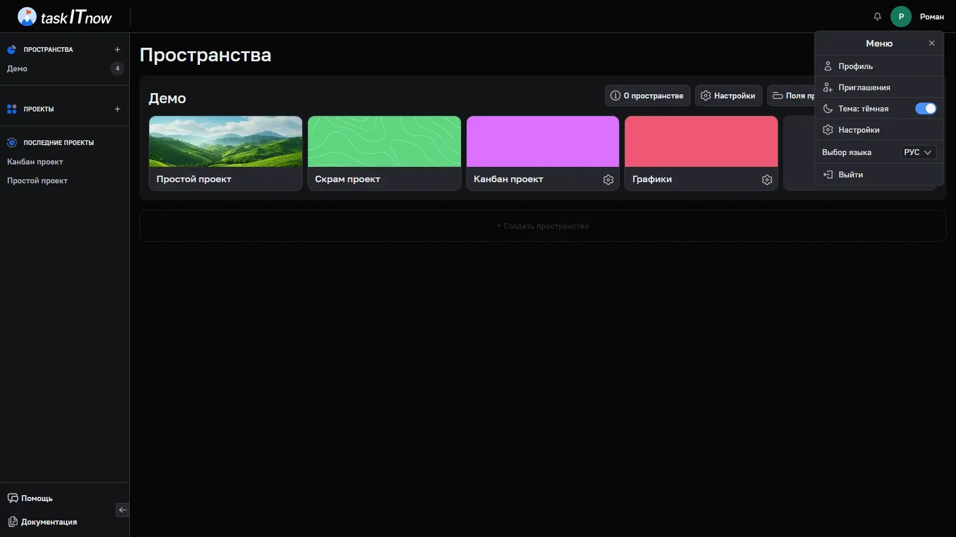Click the notification bell icon
This screenshot has height=537, width=956.
877,17
